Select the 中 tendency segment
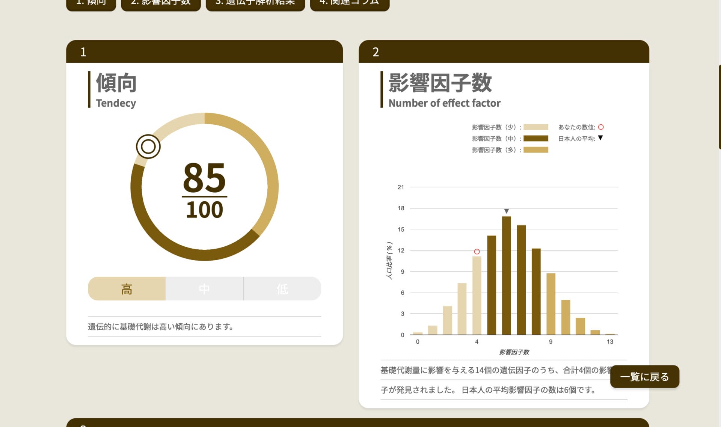The height and width of the screenshot is (427, 721). [204, 289]
